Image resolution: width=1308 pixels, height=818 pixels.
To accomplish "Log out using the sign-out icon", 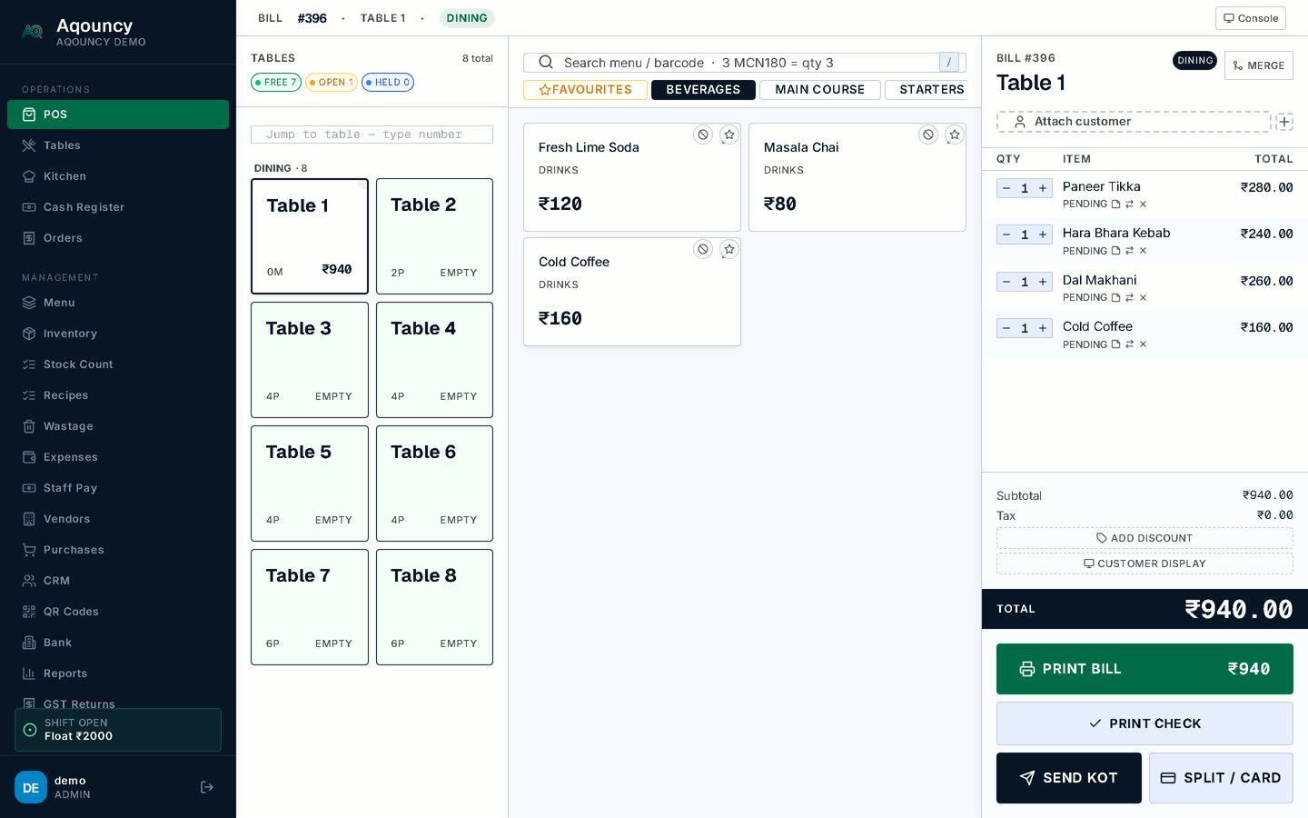I will coord(207,787).
